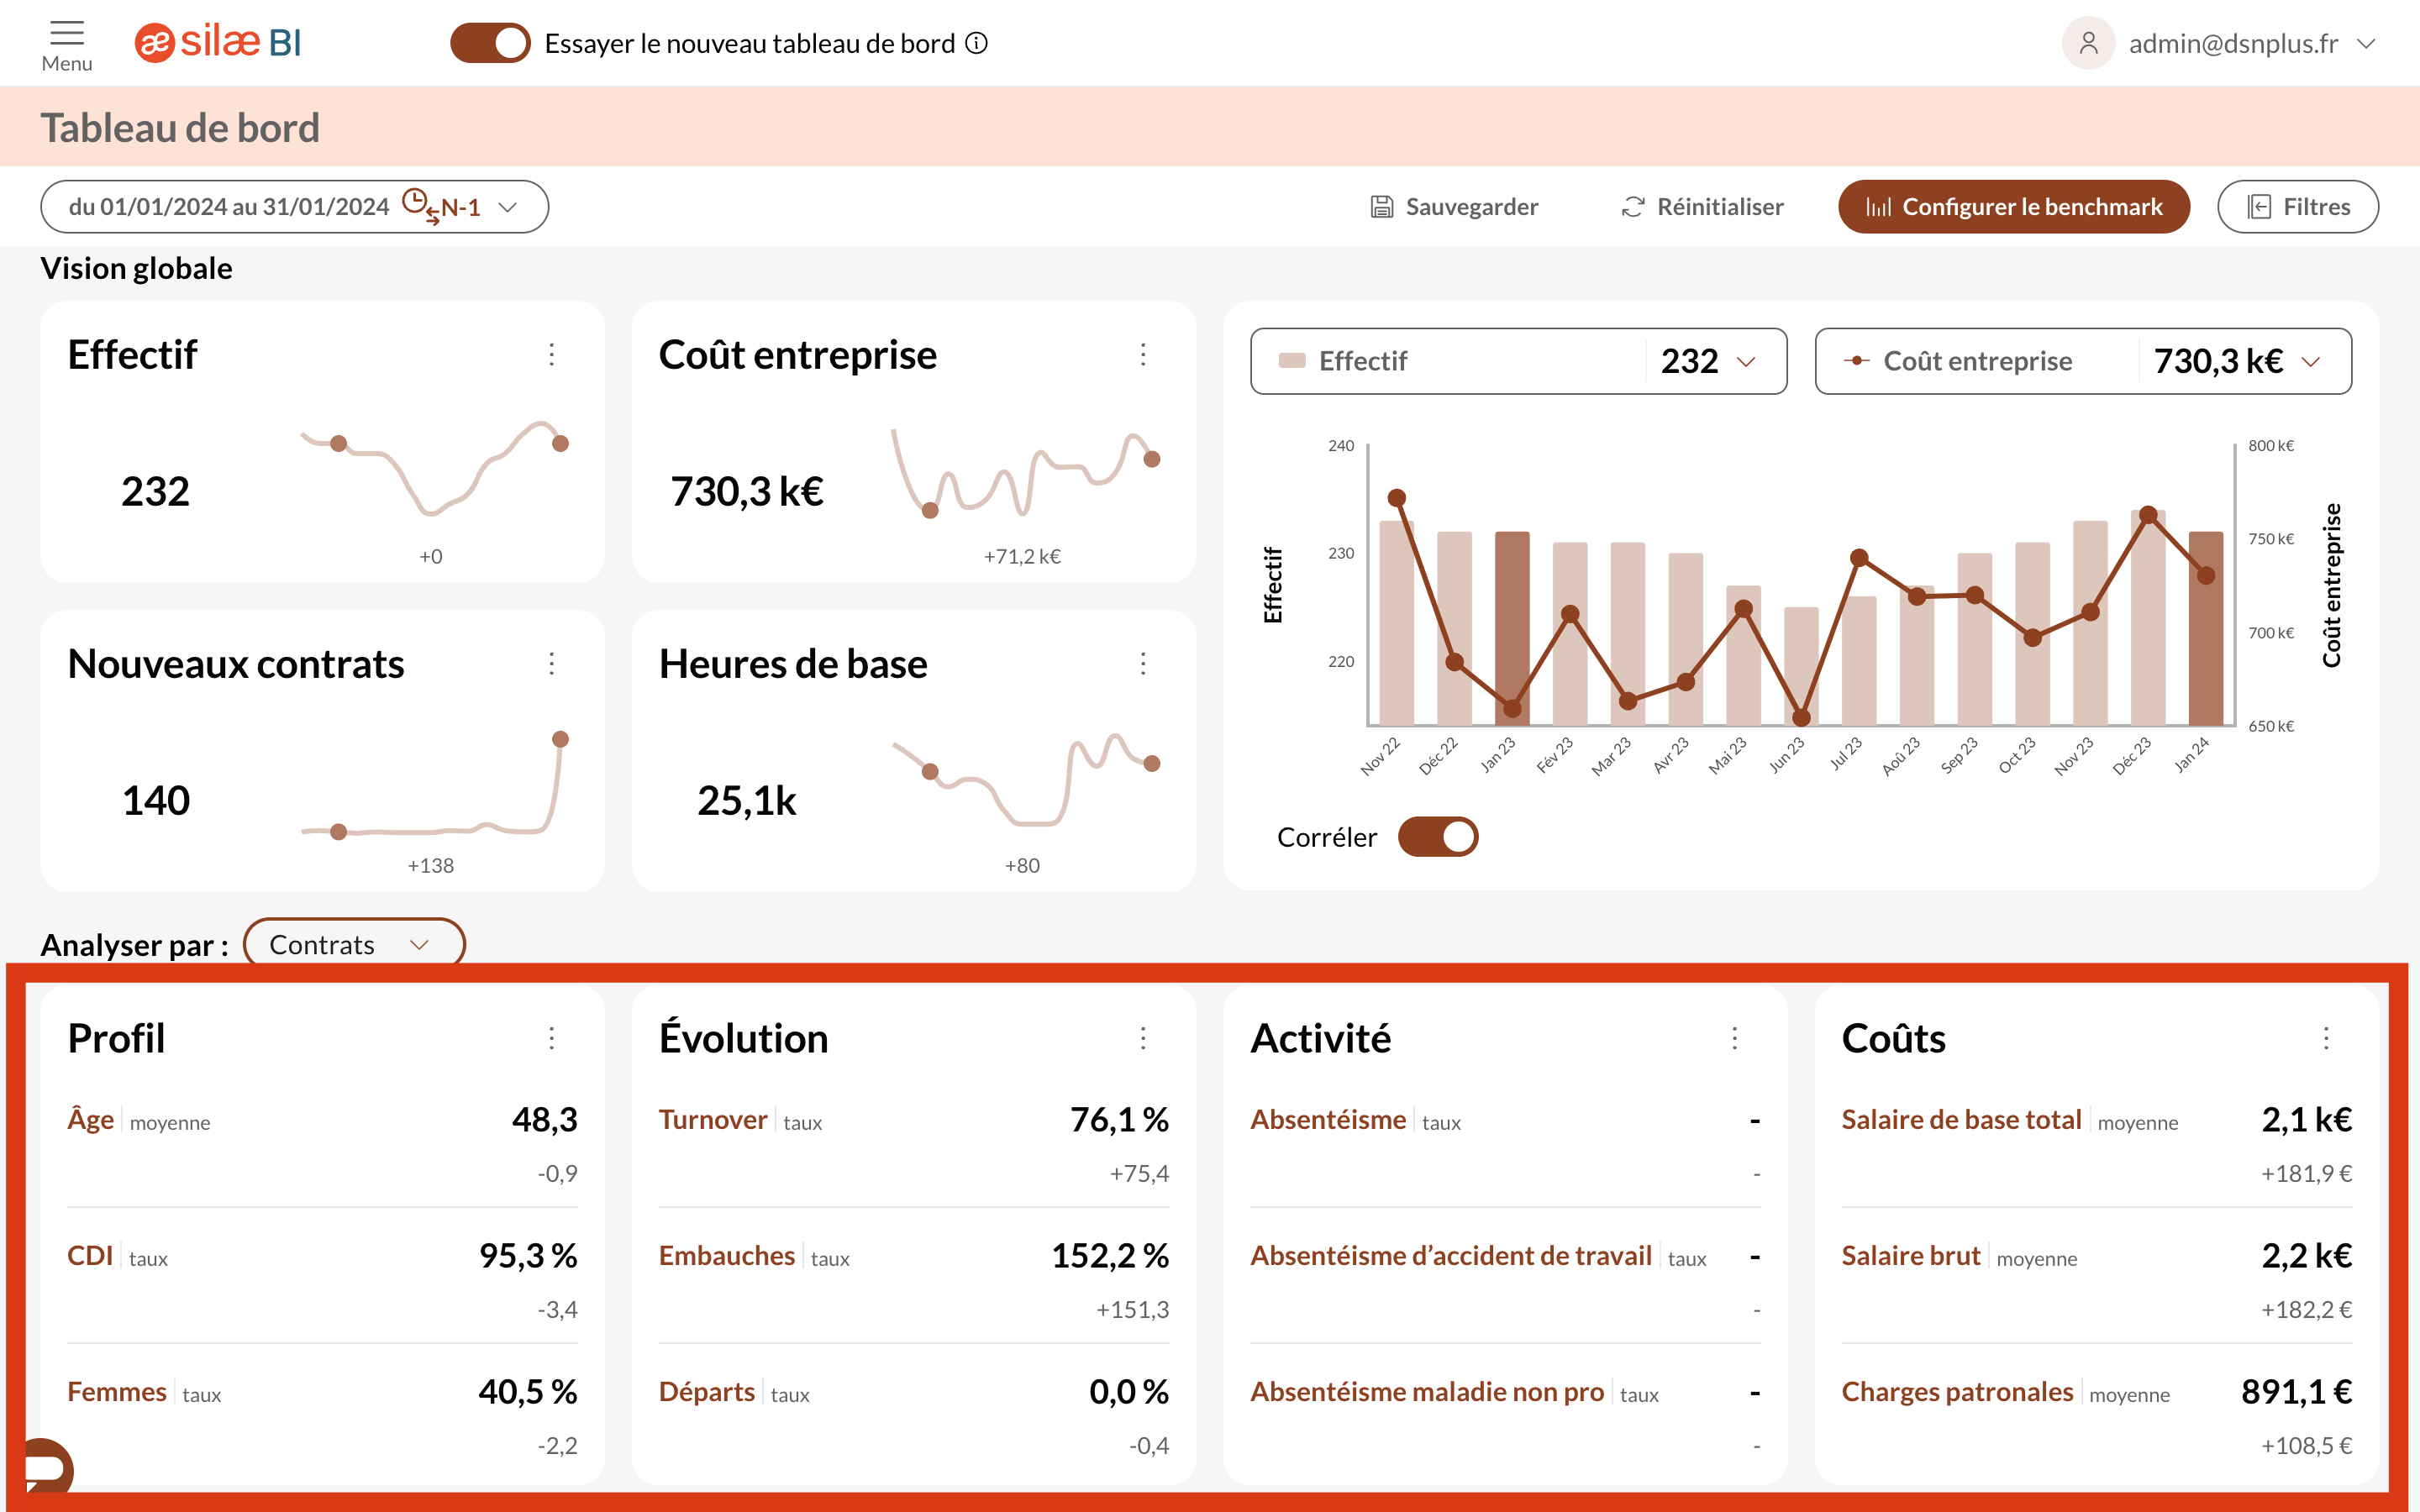
Task: Open the Évolution card three-dot menu
Action: 1143,1038
